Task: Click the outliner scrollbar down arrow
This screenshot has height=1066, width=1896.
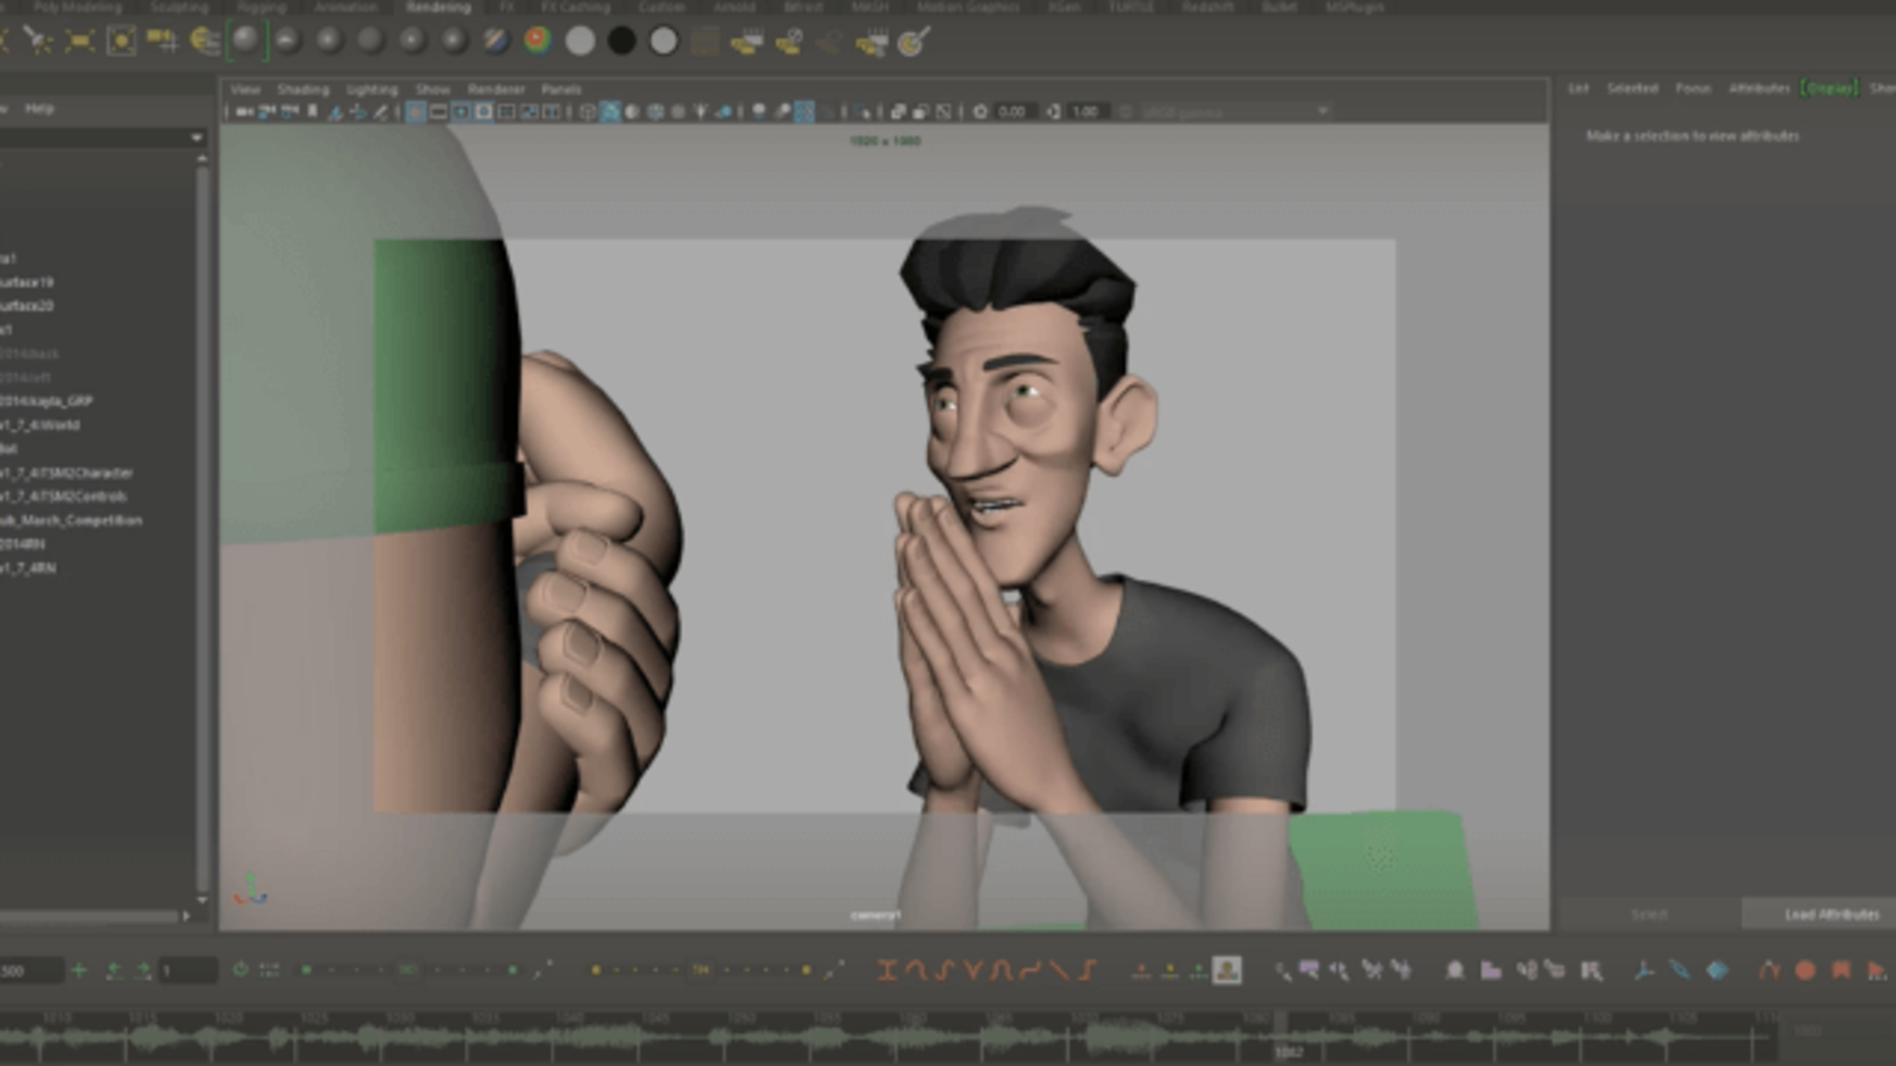Action: pyautogui.click(x=202, y=899)
